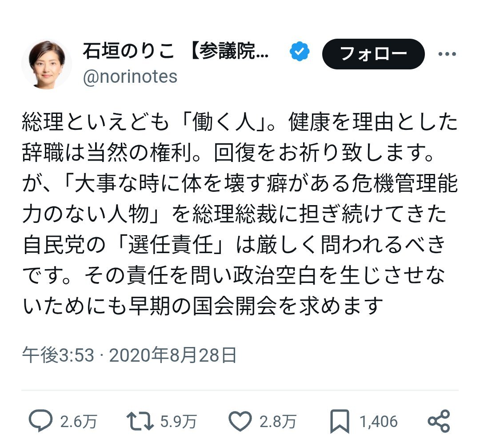Click the 2.6万 reply count

pyautogui.click(x=79, y=422)
